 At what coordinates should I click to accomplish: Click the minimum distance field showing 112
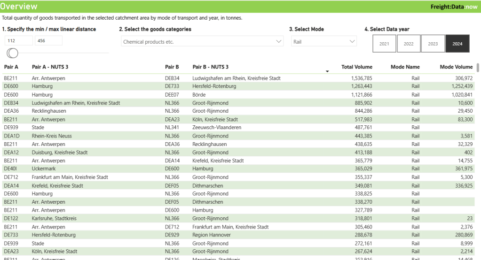pyautogui.click(x=18, y=41)
